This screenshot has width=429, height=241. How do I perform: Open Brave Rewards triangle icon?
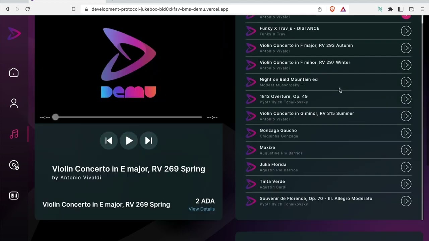tap(343, 9)
